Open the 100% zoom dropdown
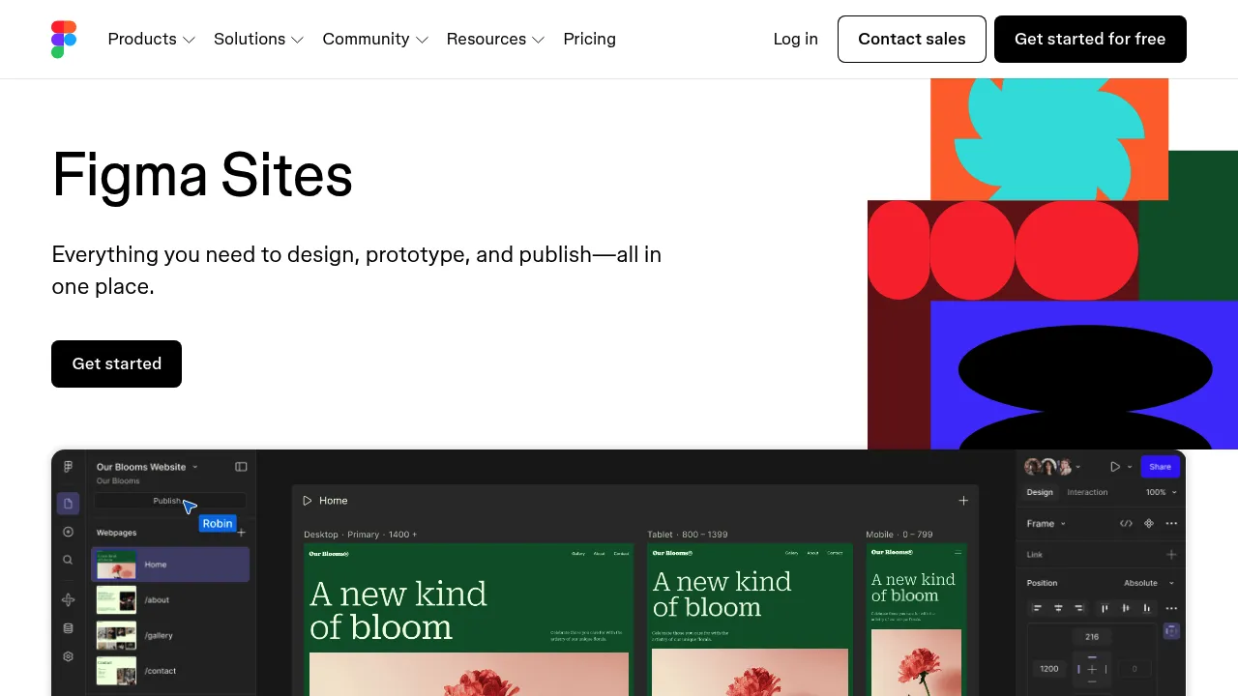Image resolution: width=1238 pixels, height=696 pixels. [x=1162, y=493]
